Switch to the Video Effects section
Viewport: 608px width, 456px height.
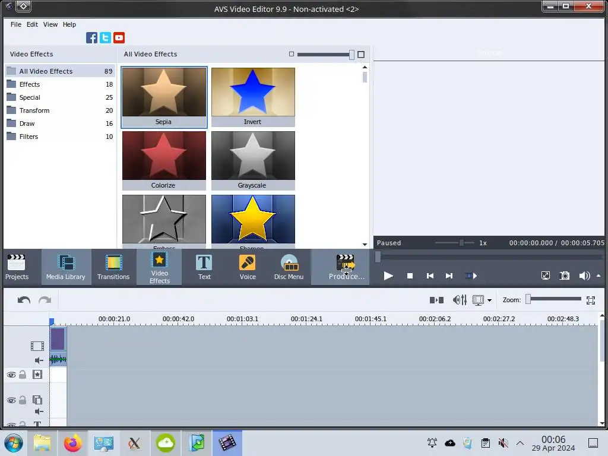(x=159, y=267)
